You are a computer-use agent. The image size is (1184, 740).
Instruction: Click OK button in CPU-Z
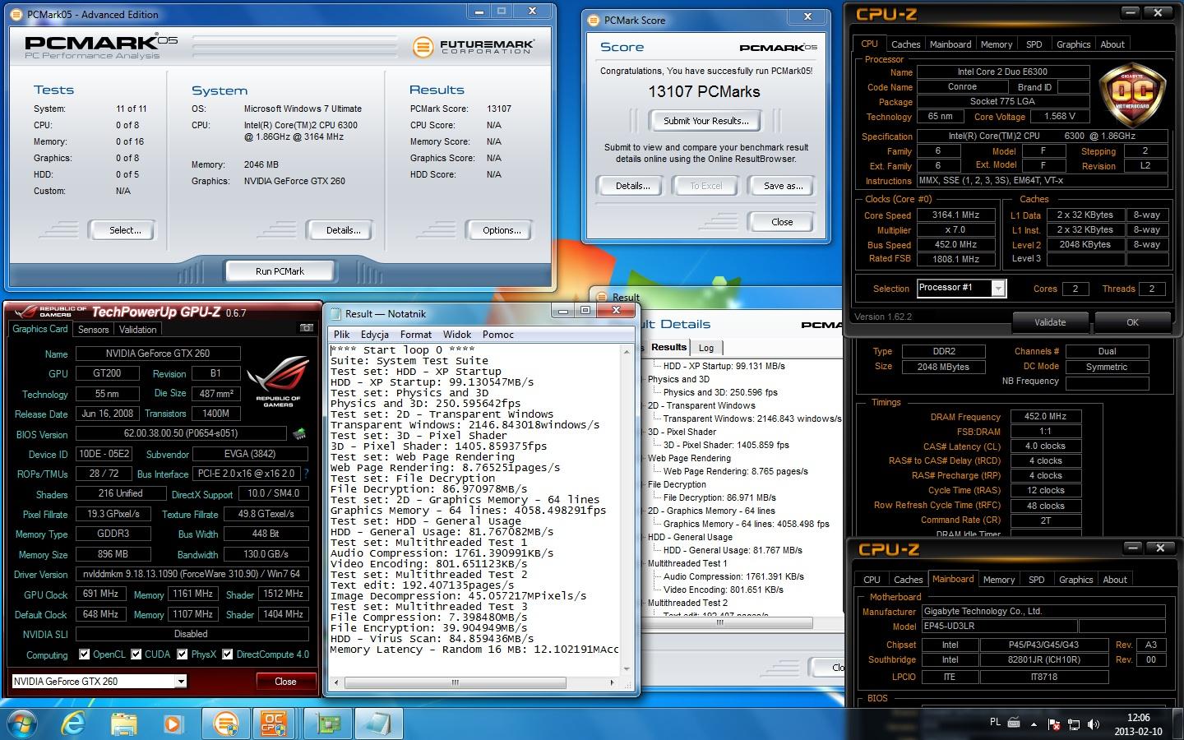click(1132, 322)
